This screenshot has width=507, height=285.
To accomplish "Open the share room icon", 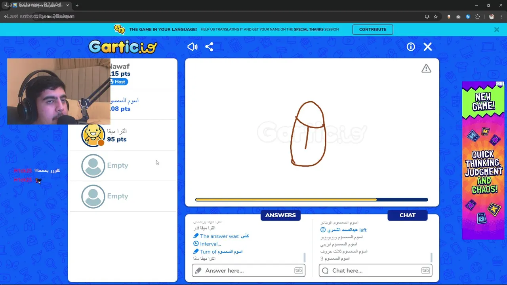I will tap(209, 47).
